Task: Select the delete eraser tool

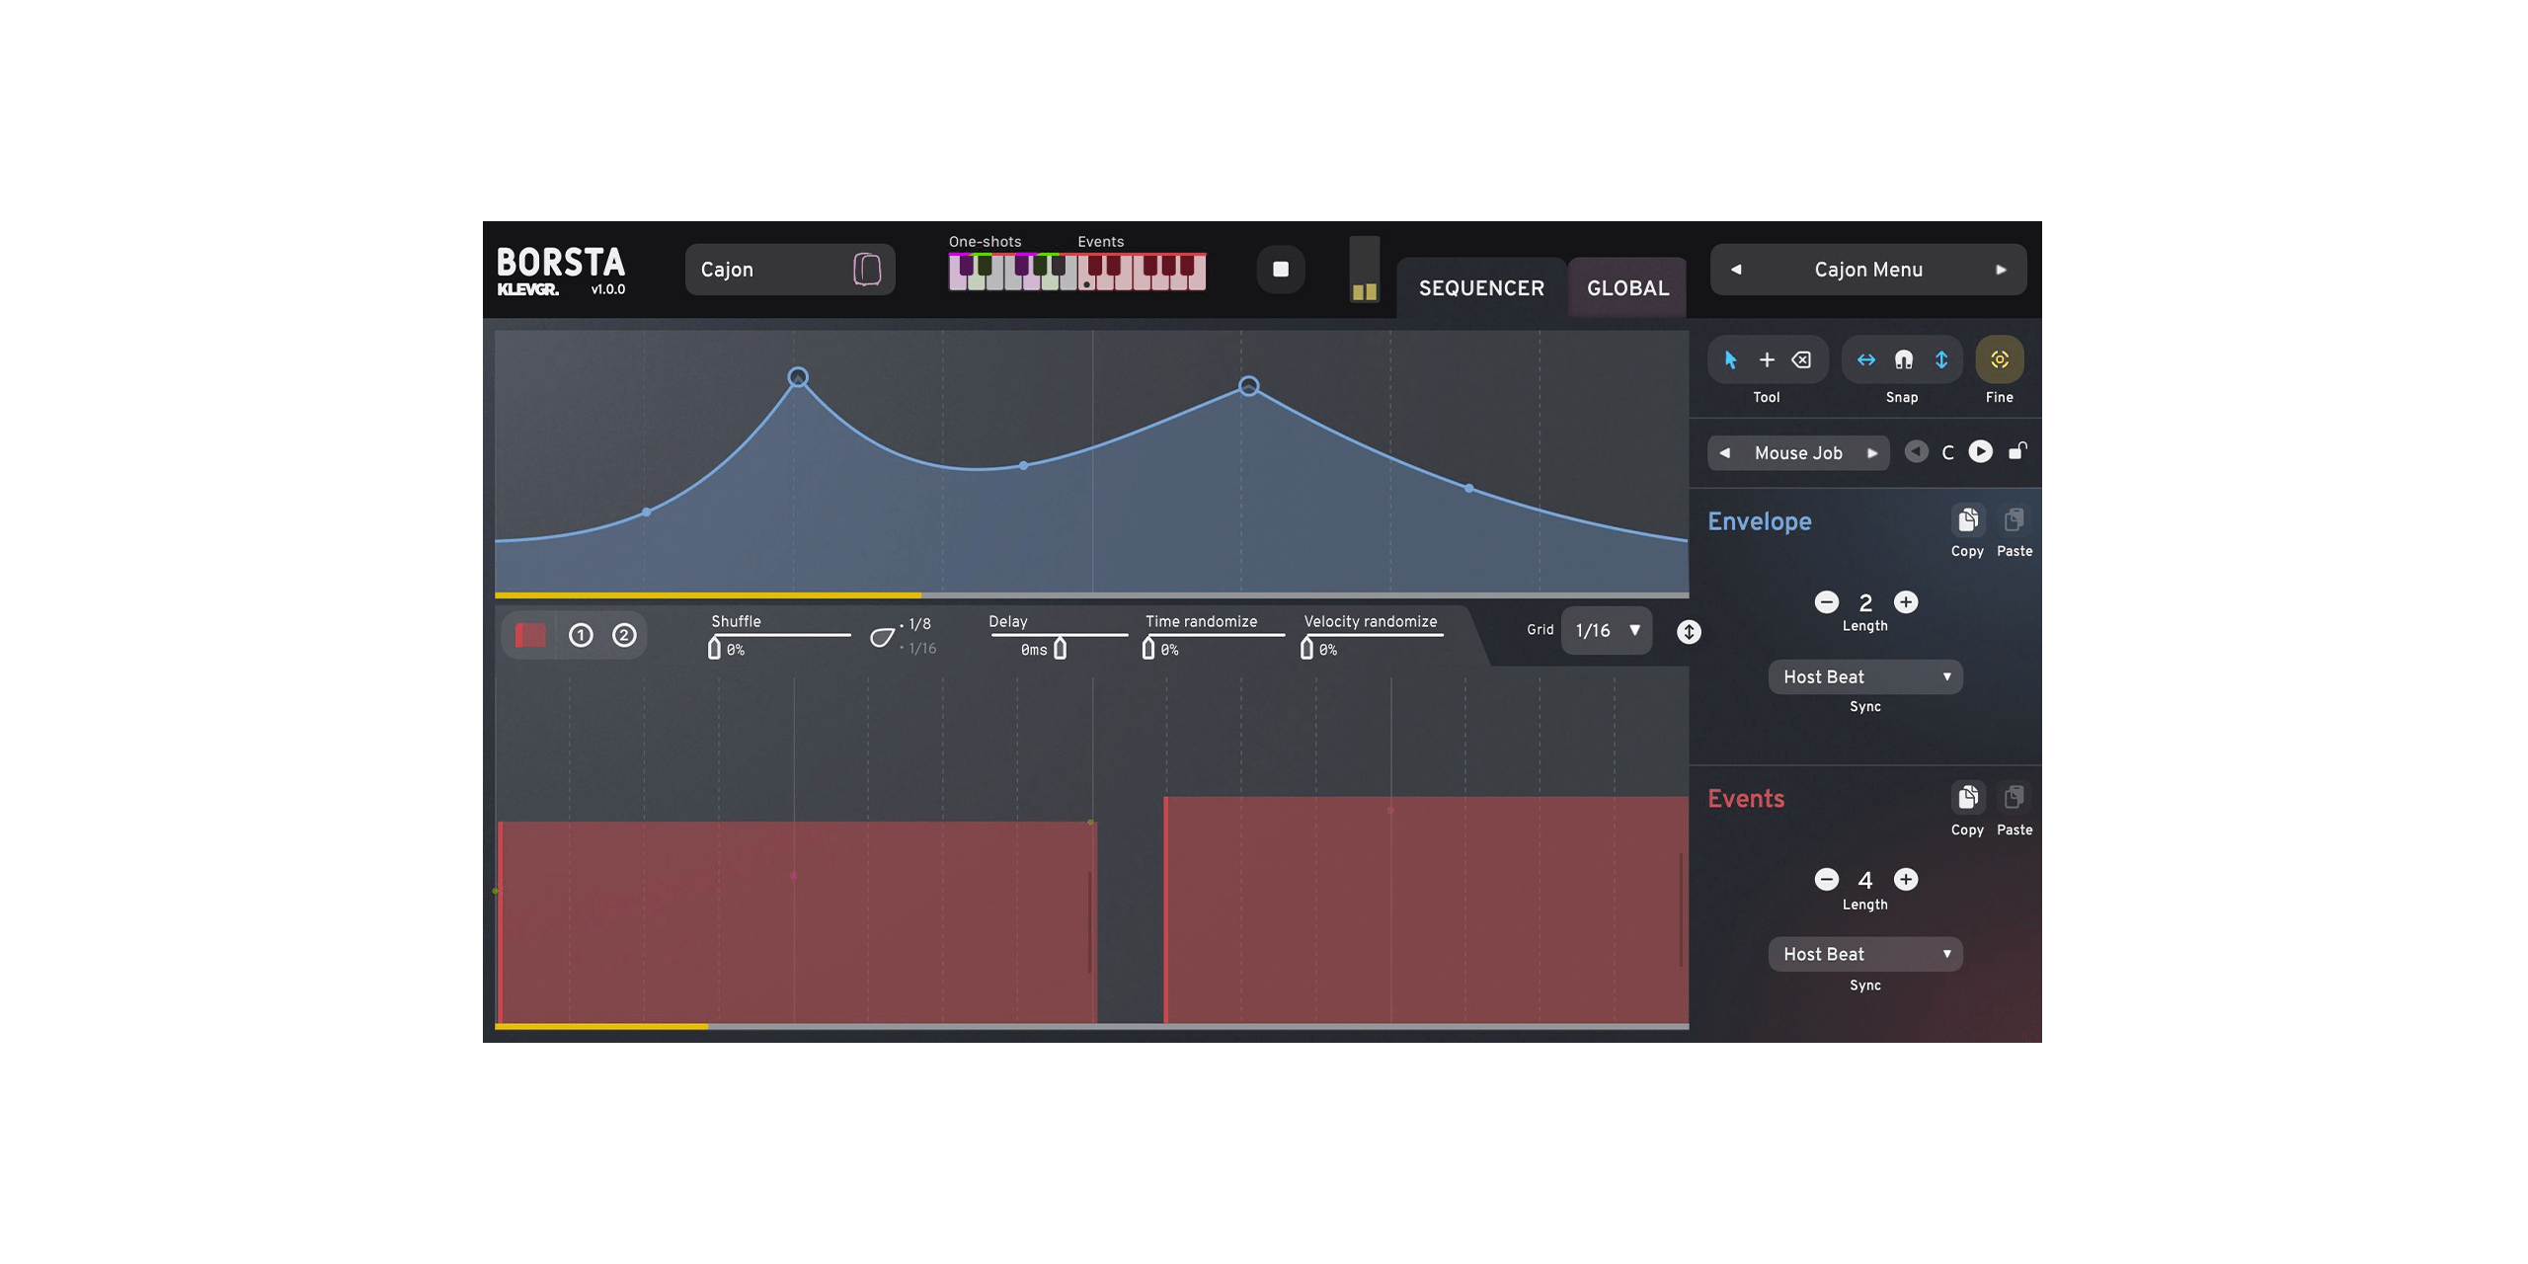Action: point(1802,360)
